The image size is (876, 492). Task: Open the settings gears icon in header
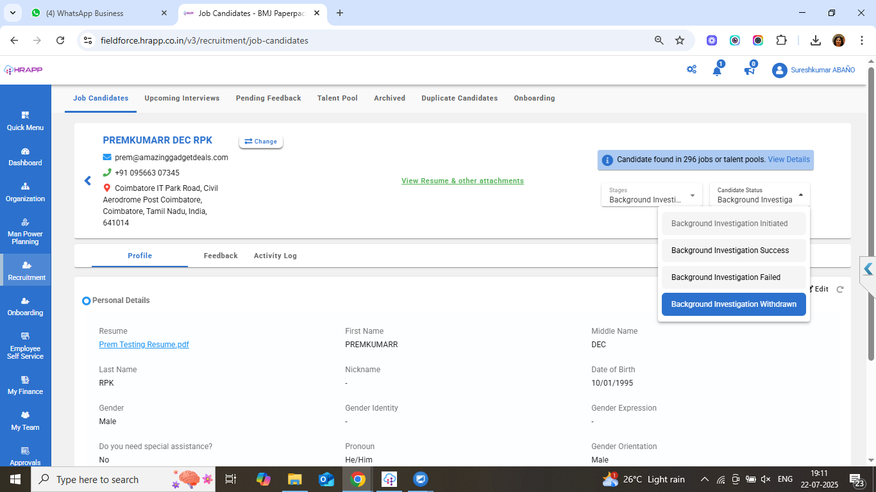tap(691, 70)
